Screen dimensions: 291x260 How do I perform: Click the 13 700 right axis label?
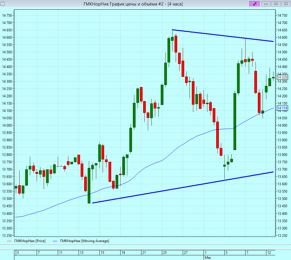click(282, 169)
